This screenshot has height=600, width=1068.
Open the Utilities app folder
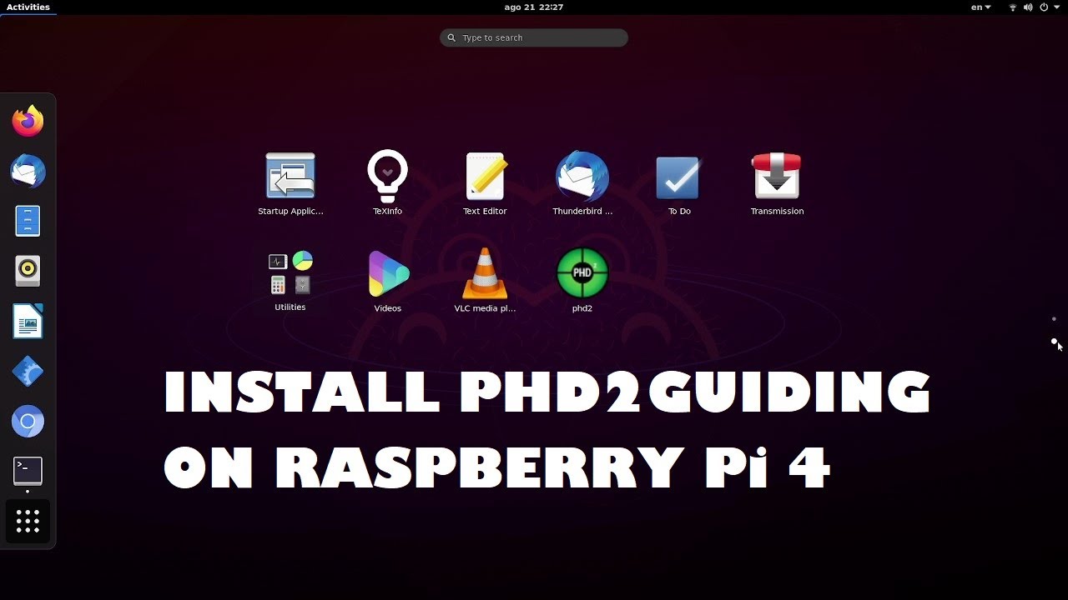pos(290,281)
